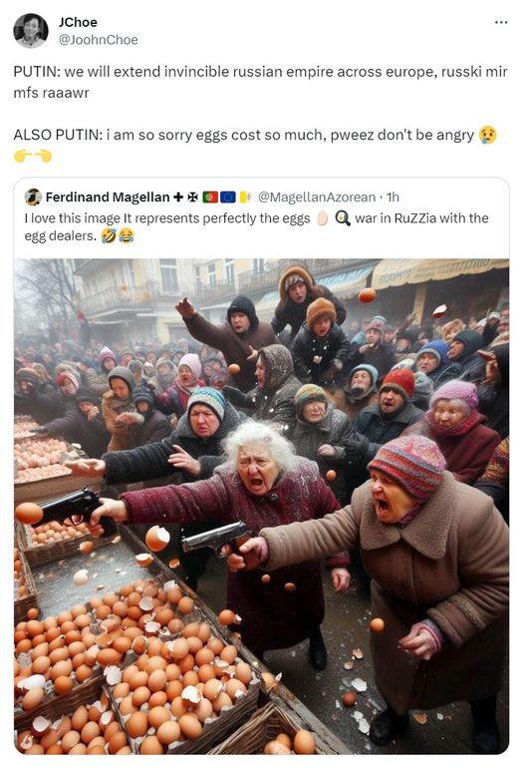The image size is (524, 768).
Task: Click the Vatican flag emoji
Action: tap(245, 196)
